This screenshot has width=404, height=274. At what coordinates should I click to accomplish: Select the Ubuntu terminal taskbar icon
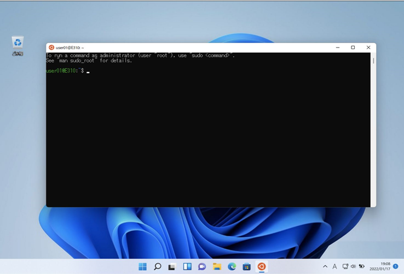click(x=262, y=266)
